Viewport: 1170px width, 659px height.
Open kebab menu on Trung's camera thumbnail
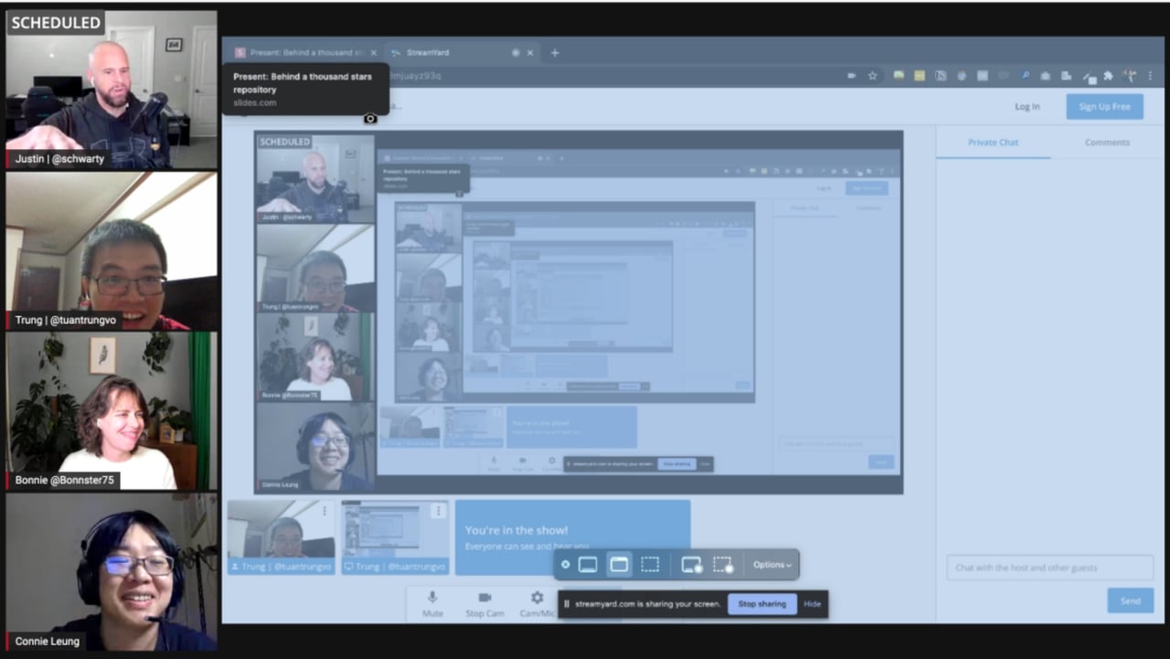click(324, 511)
